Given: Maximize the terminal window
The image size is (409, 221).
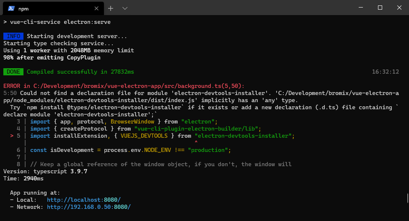Looking at the screenshot, I should pos(380,8).
